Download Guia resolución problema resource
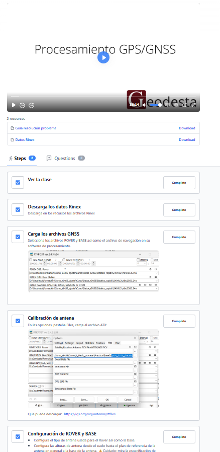220x452 pixels. pyautogui.click(x=187, y=128)
